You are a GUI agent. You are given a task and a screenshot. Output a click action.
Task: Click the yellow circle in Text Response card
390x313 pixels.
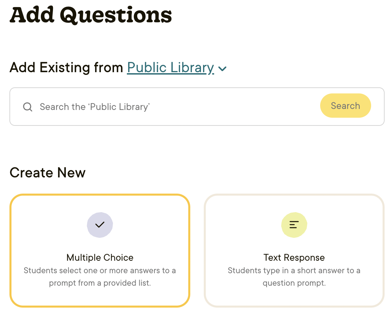286,219
